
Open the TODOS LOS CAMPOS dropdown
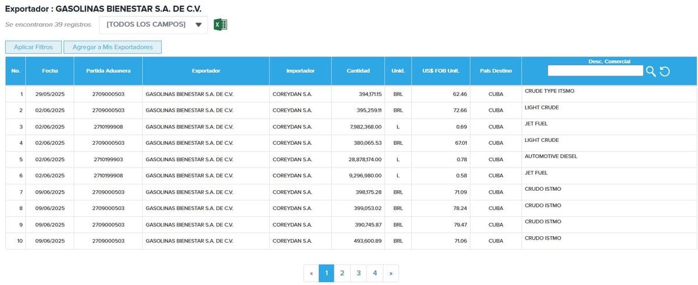(154, 24)
